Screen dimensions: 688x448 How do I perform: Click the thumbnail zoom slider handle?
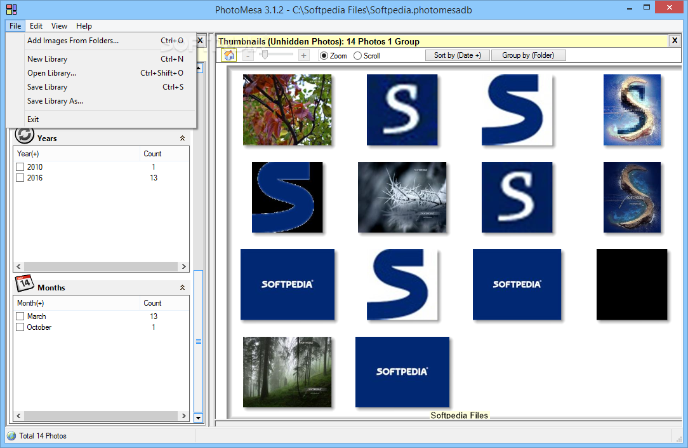click(x=265, y=55)
